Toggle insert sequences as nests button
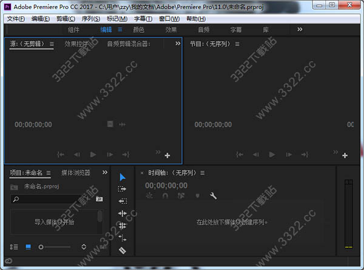364x270 pixels. [149, 196]
